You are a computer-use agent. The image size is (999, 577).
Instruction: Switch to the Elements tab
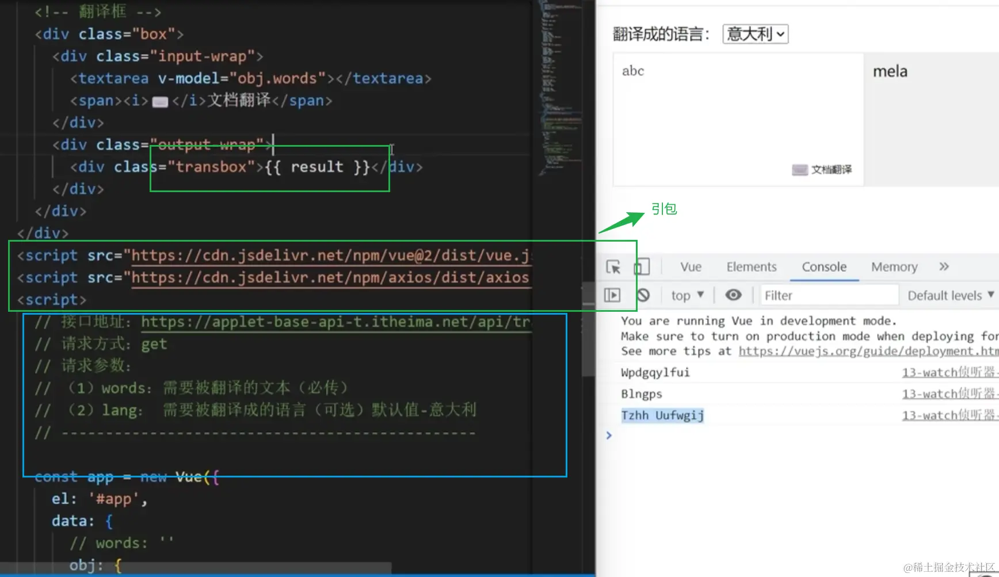pos(751,267)
